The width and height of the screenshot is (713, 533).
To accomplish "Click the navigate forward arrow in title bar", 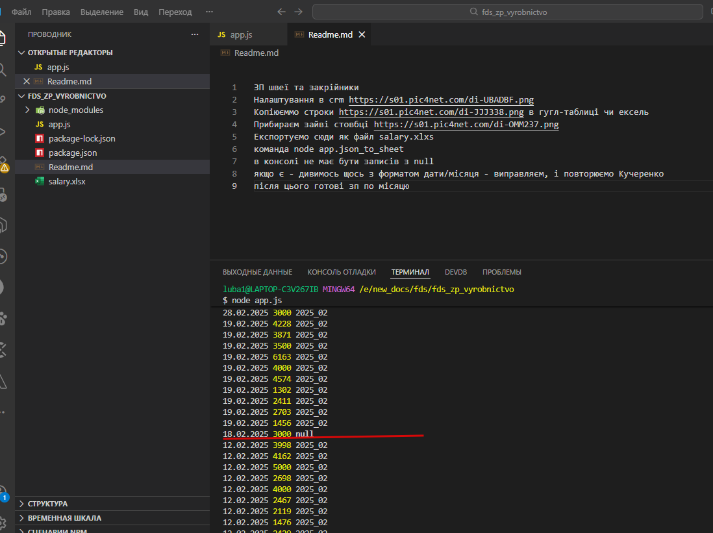I will pyautogui.click(x=298, y=12).
